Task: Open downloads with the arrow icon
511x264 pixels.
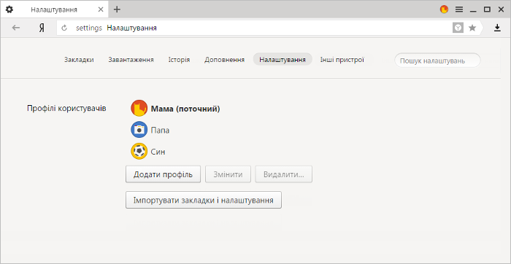Action: (x=497, y=28)
